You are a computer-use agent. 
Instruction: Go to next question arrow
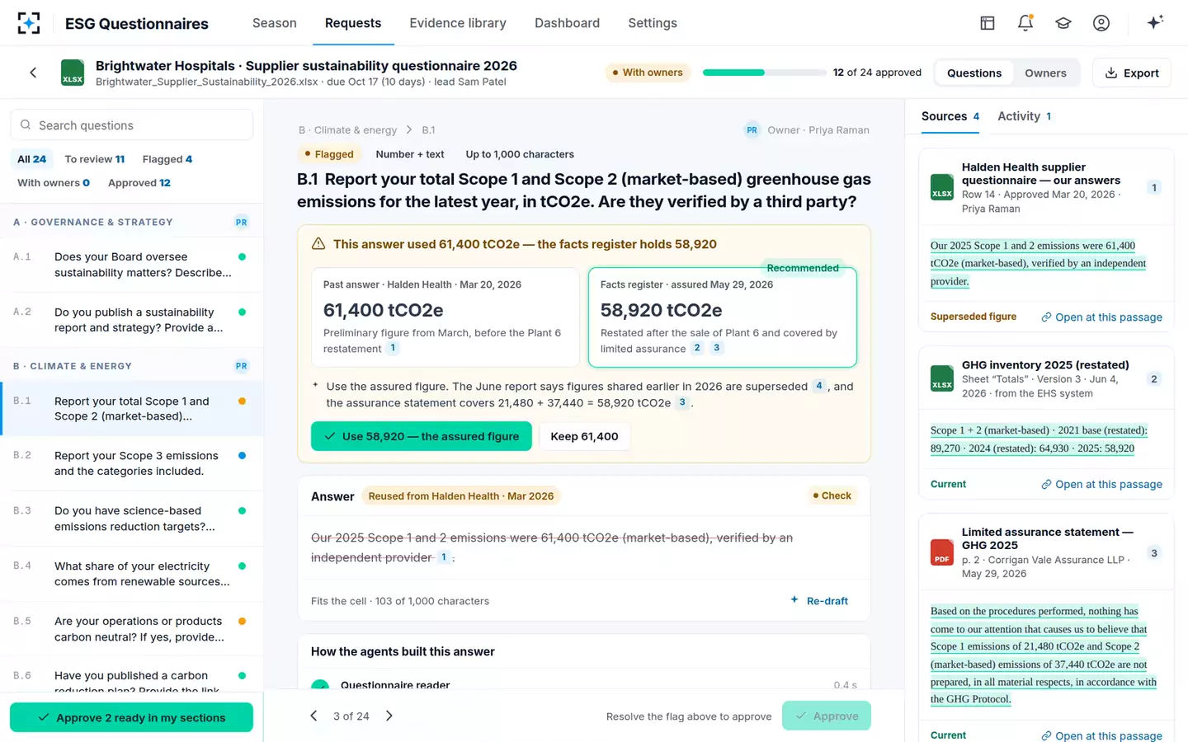pos(389,716)
